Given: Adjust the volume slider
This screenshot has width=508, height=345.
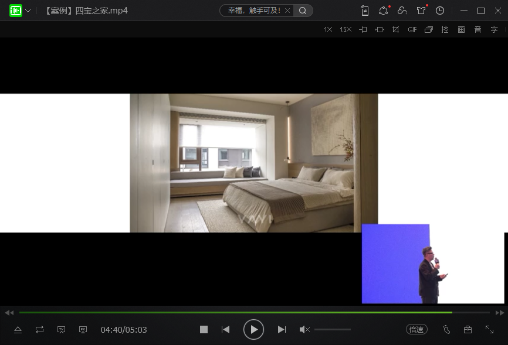Looking at the screenshot, I should (333, 329).
